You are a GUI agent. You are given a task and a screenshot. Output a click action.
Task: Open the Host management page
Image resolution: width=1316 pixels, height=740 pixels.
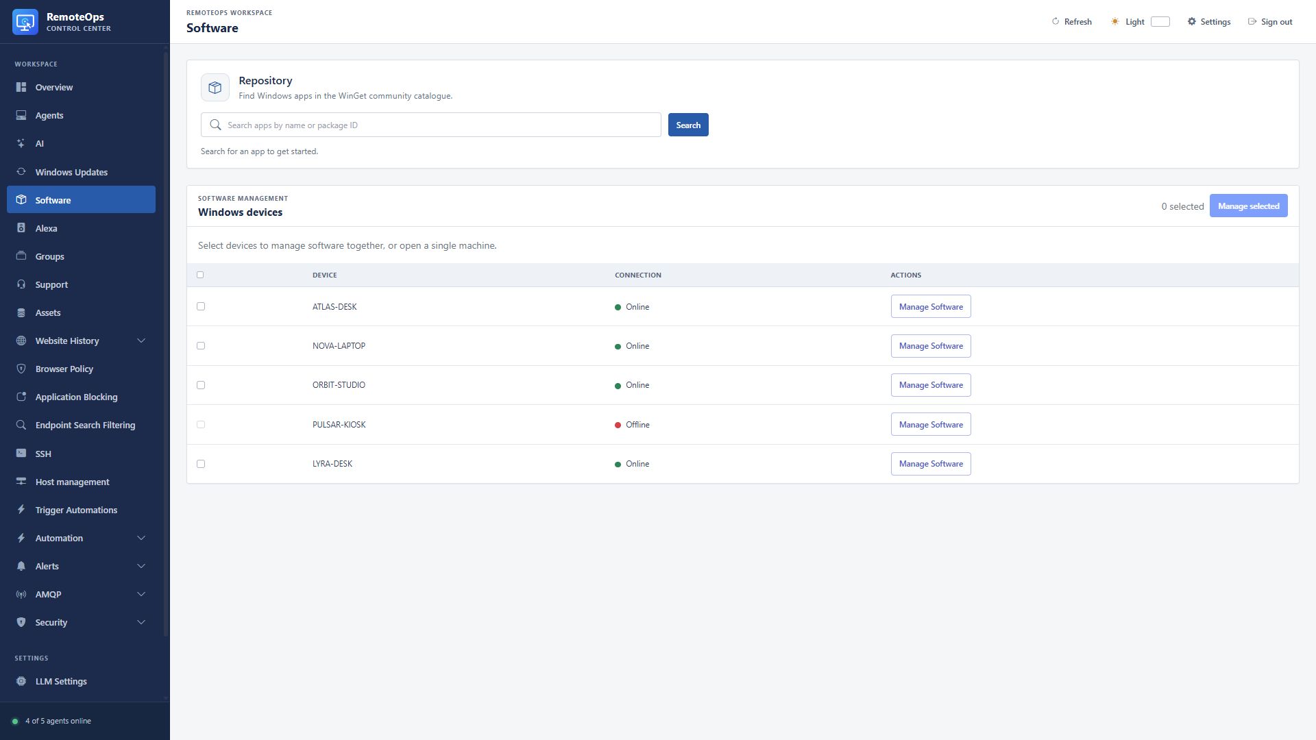(81, 482)
